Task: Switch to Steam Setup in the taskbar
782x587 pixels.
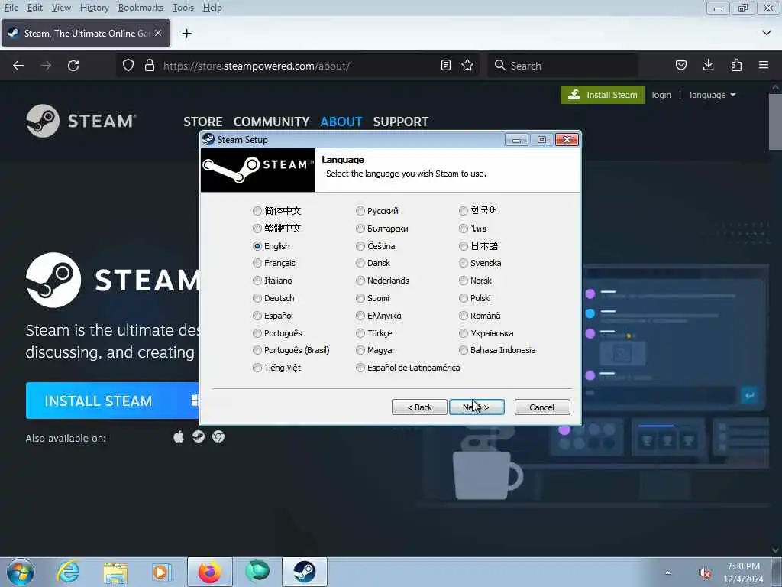Action: click(305, 572)
